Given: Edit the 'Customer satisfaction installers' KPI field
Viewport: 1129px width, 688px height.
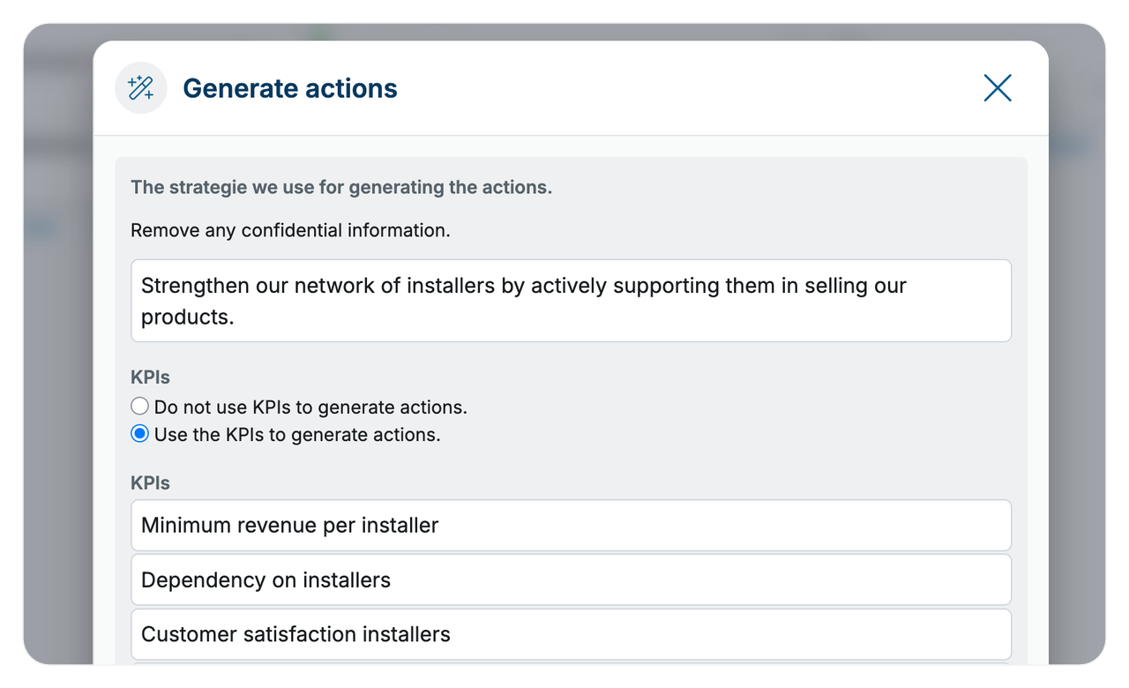Looking at the screenshot, I should point(571,634).
